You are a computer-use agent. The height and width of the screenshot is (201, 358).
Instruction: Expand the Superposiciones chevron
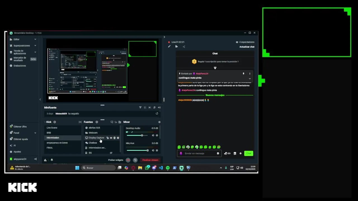point(35,46)
